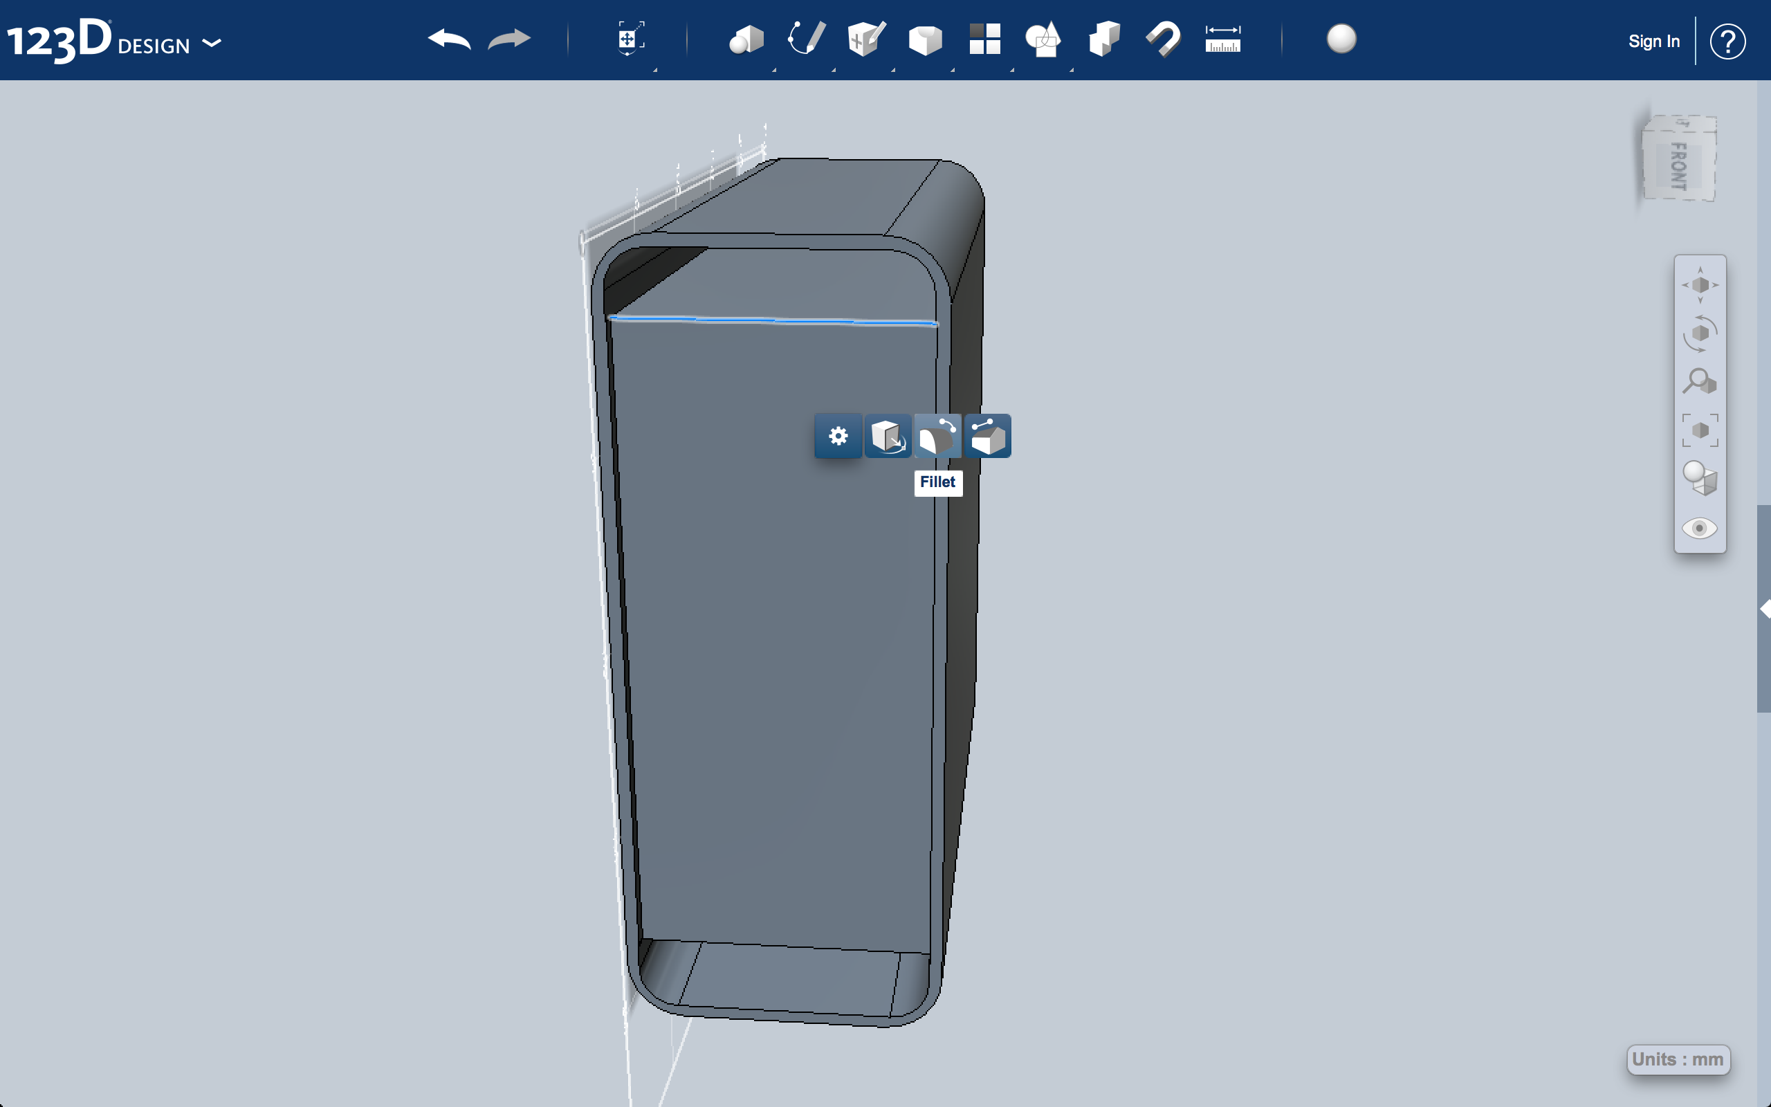The height and width of the screenshot is (1107, 1771).
Task: Open the gear settings in floating toolbar
Action: [x=837, y=436]
